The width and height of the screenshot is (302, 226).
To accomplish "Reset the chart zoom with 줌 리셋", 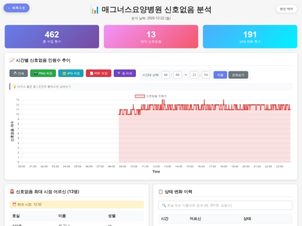I will click(125, 73).
